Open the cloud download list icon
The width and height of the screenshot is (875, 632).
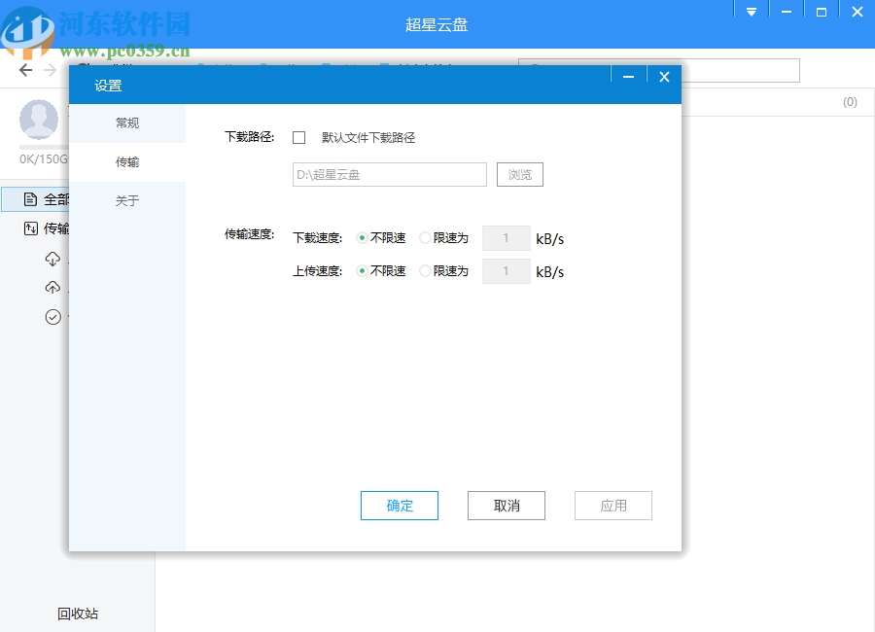52,259
